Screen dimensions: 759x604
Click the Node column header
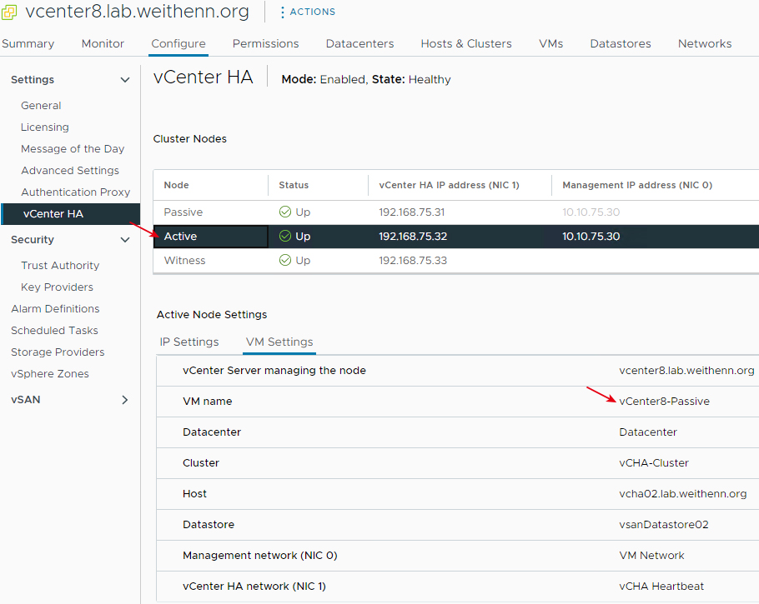point(176,185)
